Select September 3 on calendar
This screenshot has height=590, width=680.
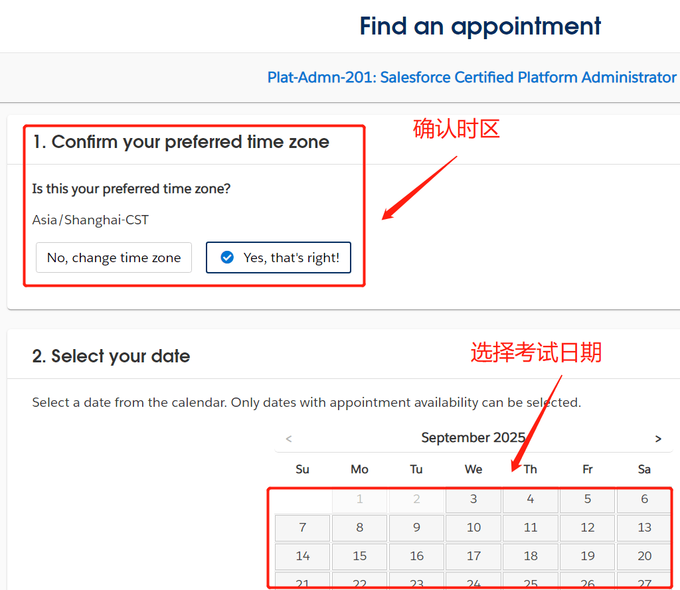tap(473, 499)
